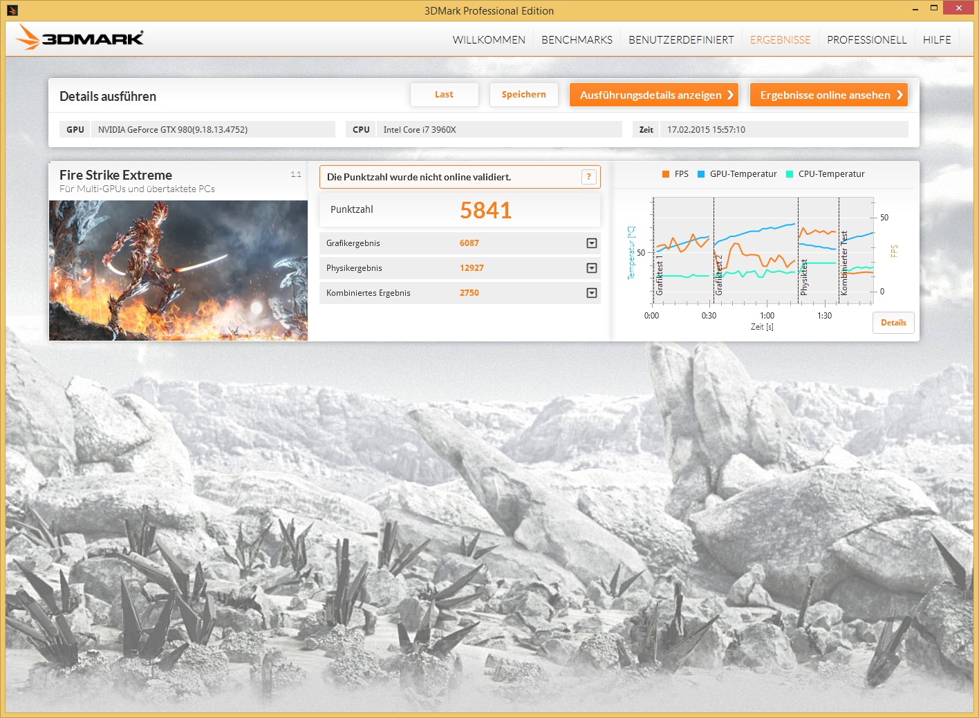Click the GPU-Temperatur legend label

[x=743, y=174]
